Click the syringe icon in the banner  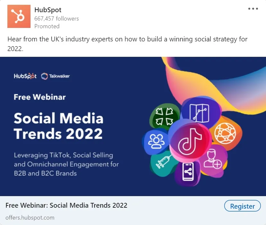point(164,161)
